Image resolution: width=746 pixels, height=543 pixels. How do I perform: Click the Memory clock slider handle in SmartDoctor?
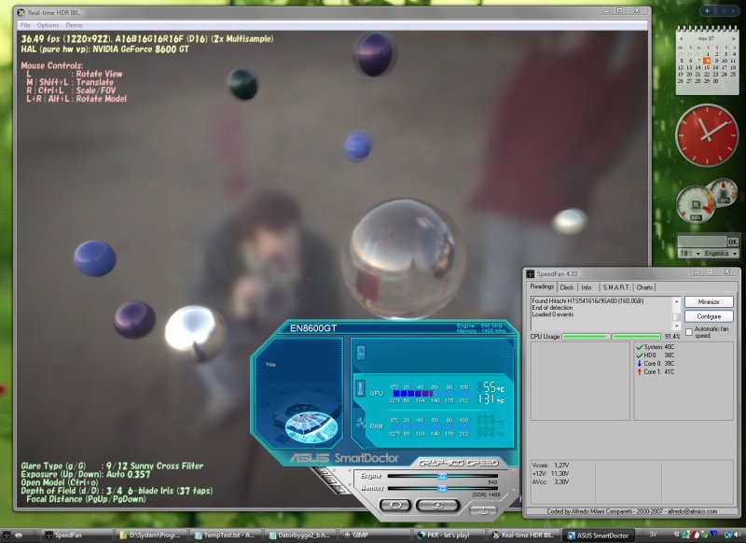[442, 488]
